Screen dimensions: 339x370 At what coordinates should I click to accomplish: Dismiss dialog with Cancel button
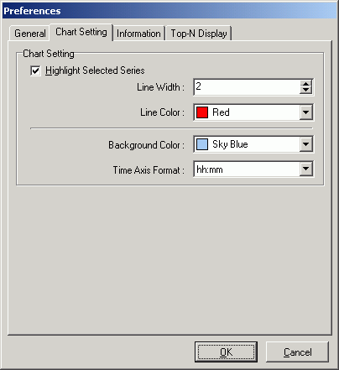(297, 352)
